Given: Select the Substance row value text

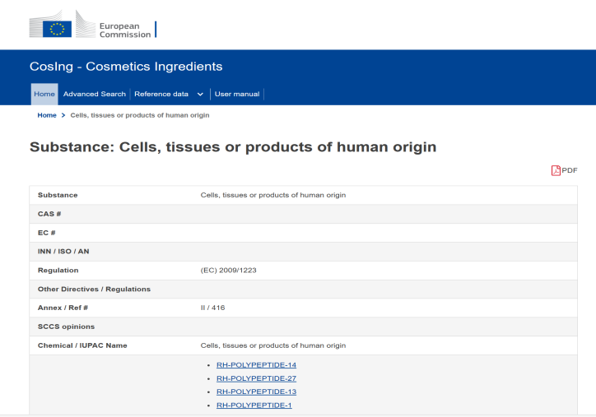Looking at the screenshot, I should [x=273, y=195].
